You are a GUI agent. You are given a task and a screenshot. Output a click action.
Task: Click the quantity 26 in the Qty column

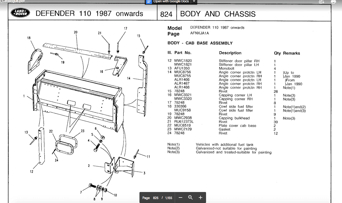click(x=276, y=91)
